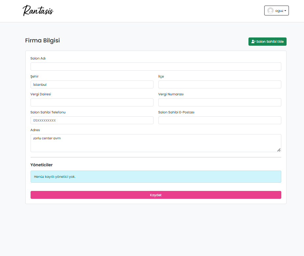The width and height of the screenshot is (304, 256).
Task: Click the Salon Adı label
Action: coord(38,58)
